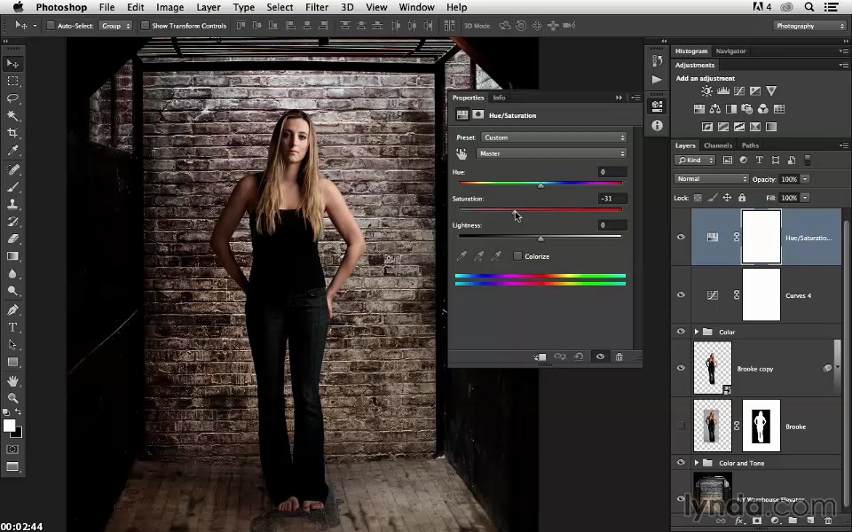Select the Pen tool
852x532 pixels.
12,310
